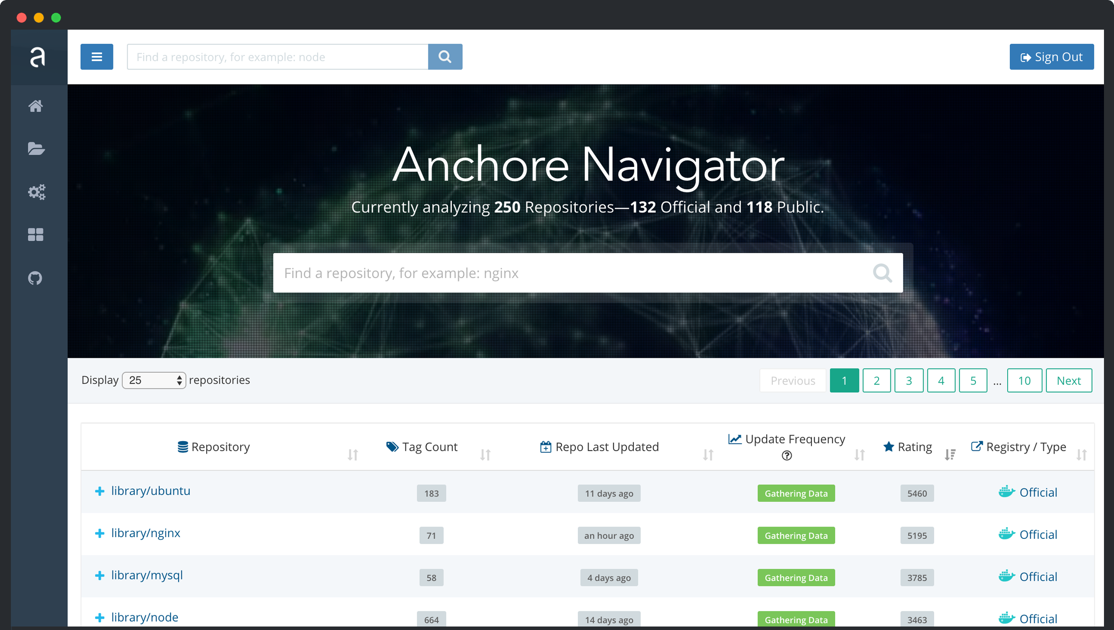
Task: Click the Official link for library/ubuntu
Action: click(1038, 492)
